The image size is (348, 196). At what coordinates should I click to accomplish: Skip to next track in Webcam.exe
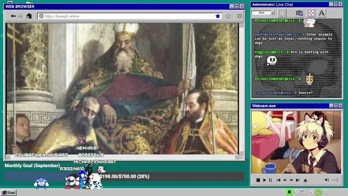[298, 180]
